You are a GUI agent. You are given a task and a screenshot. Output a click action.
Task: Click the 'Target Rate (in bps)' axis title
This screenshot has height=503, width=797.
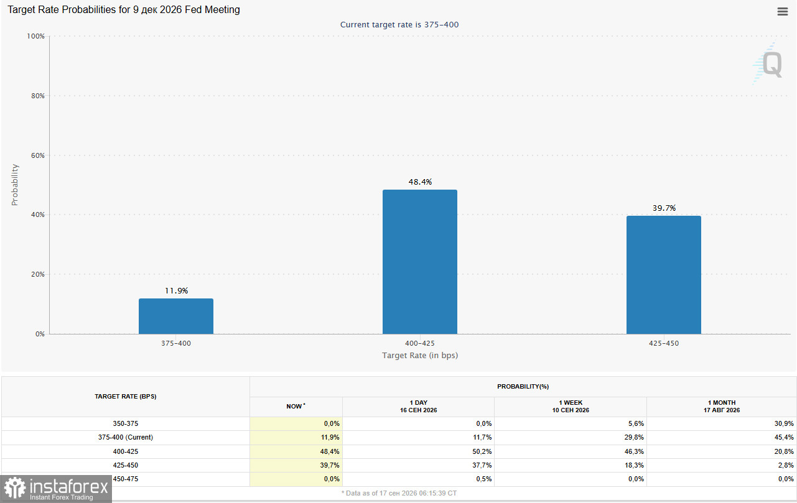pos(420,356)
